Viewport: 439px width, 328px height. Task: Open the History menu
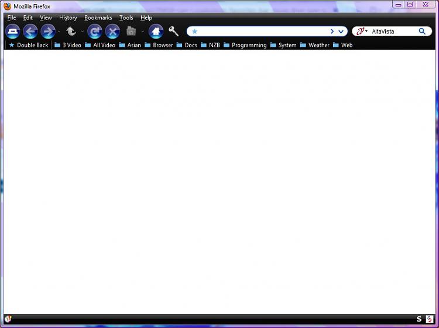click(68, 18)
